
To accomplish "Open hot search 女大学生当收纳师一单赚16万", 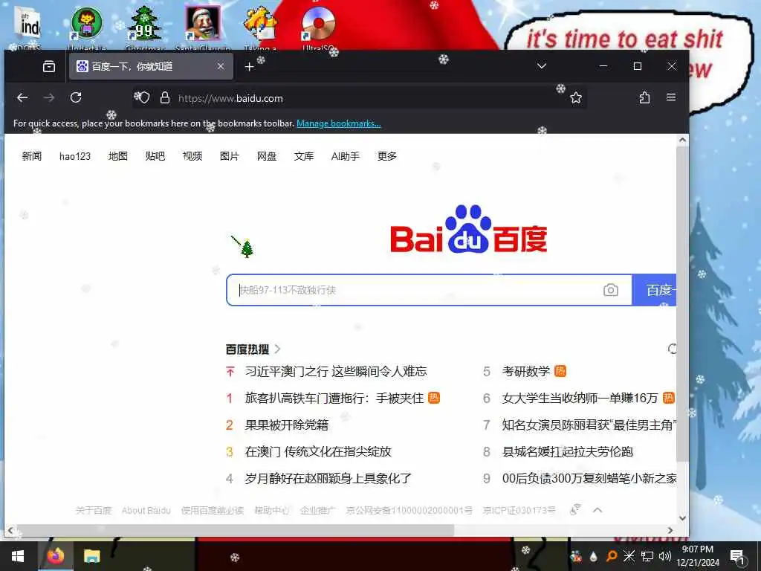I will click(x=580, y=399).
